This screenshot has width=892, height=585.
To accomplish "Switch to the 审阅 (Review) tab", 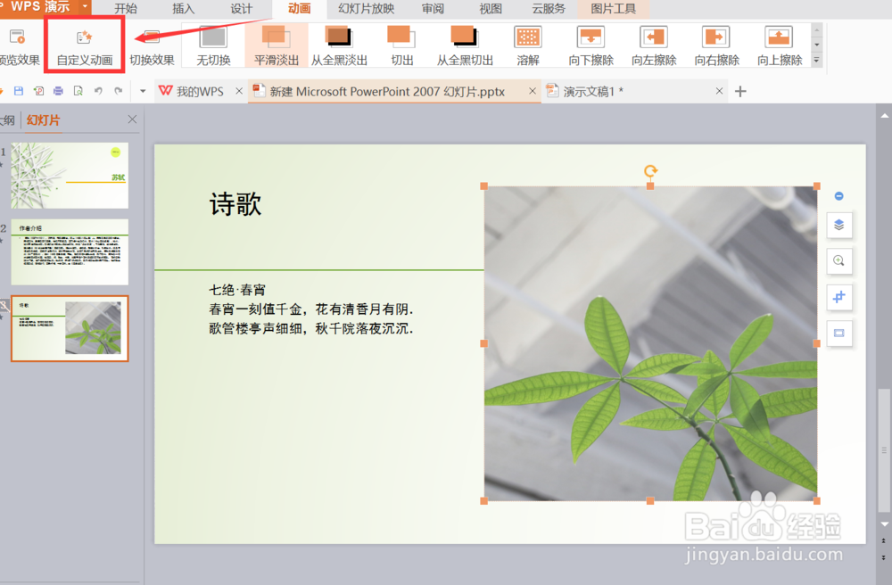I will tap(433, 9).
